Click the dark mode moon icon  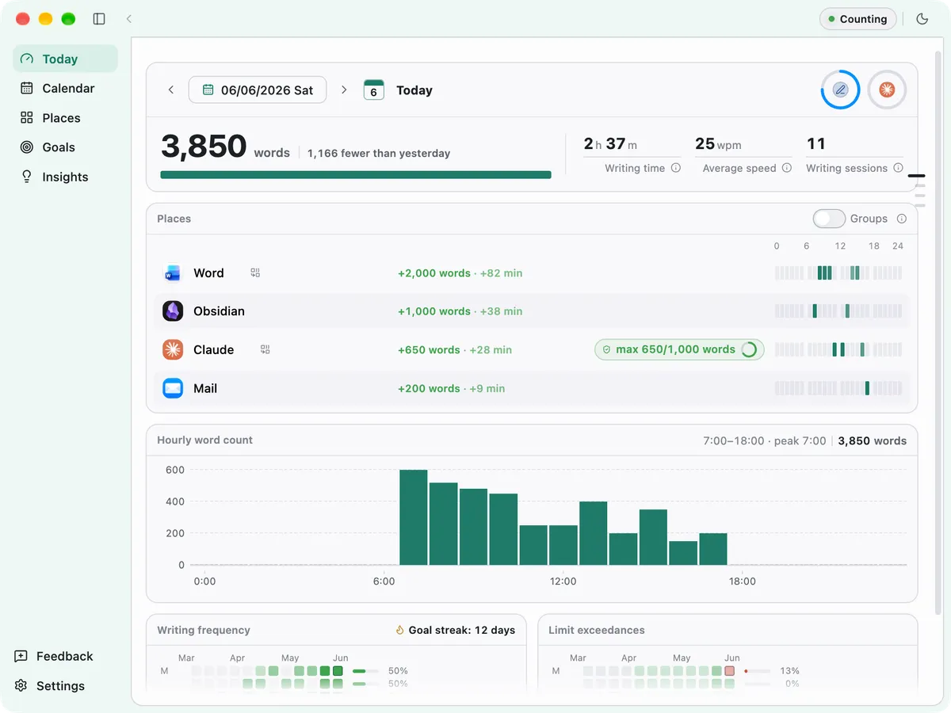coord(922,19)
